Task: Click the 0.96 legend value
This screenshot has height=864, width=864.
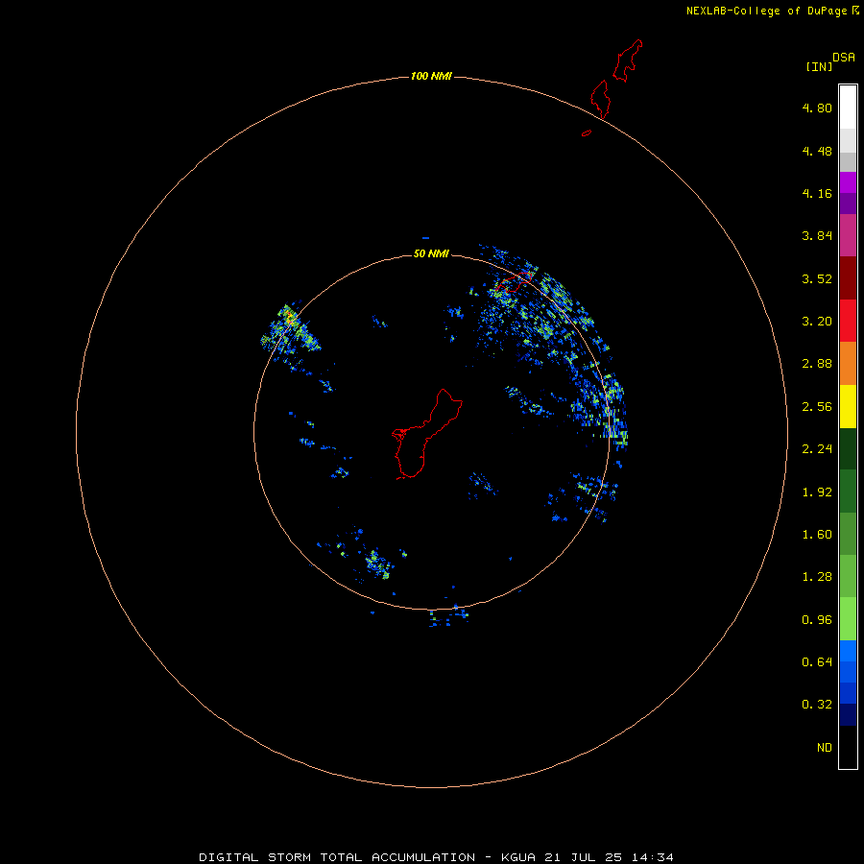Action: [x=817, y=620]
